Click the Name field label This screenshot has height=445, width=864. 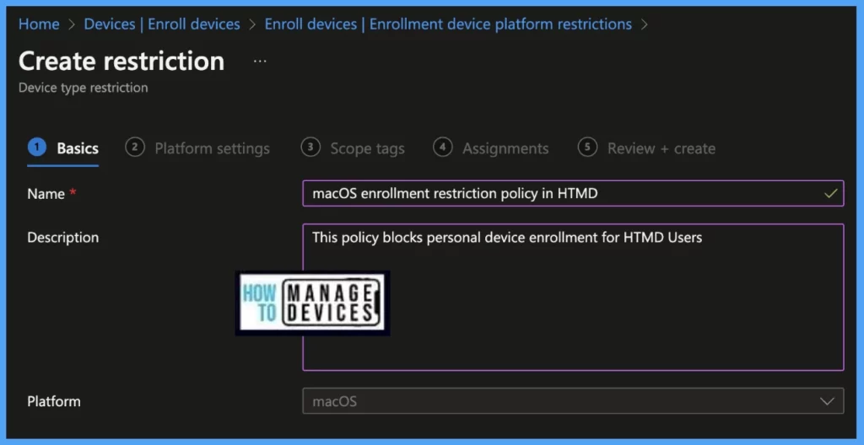point(46,194)
